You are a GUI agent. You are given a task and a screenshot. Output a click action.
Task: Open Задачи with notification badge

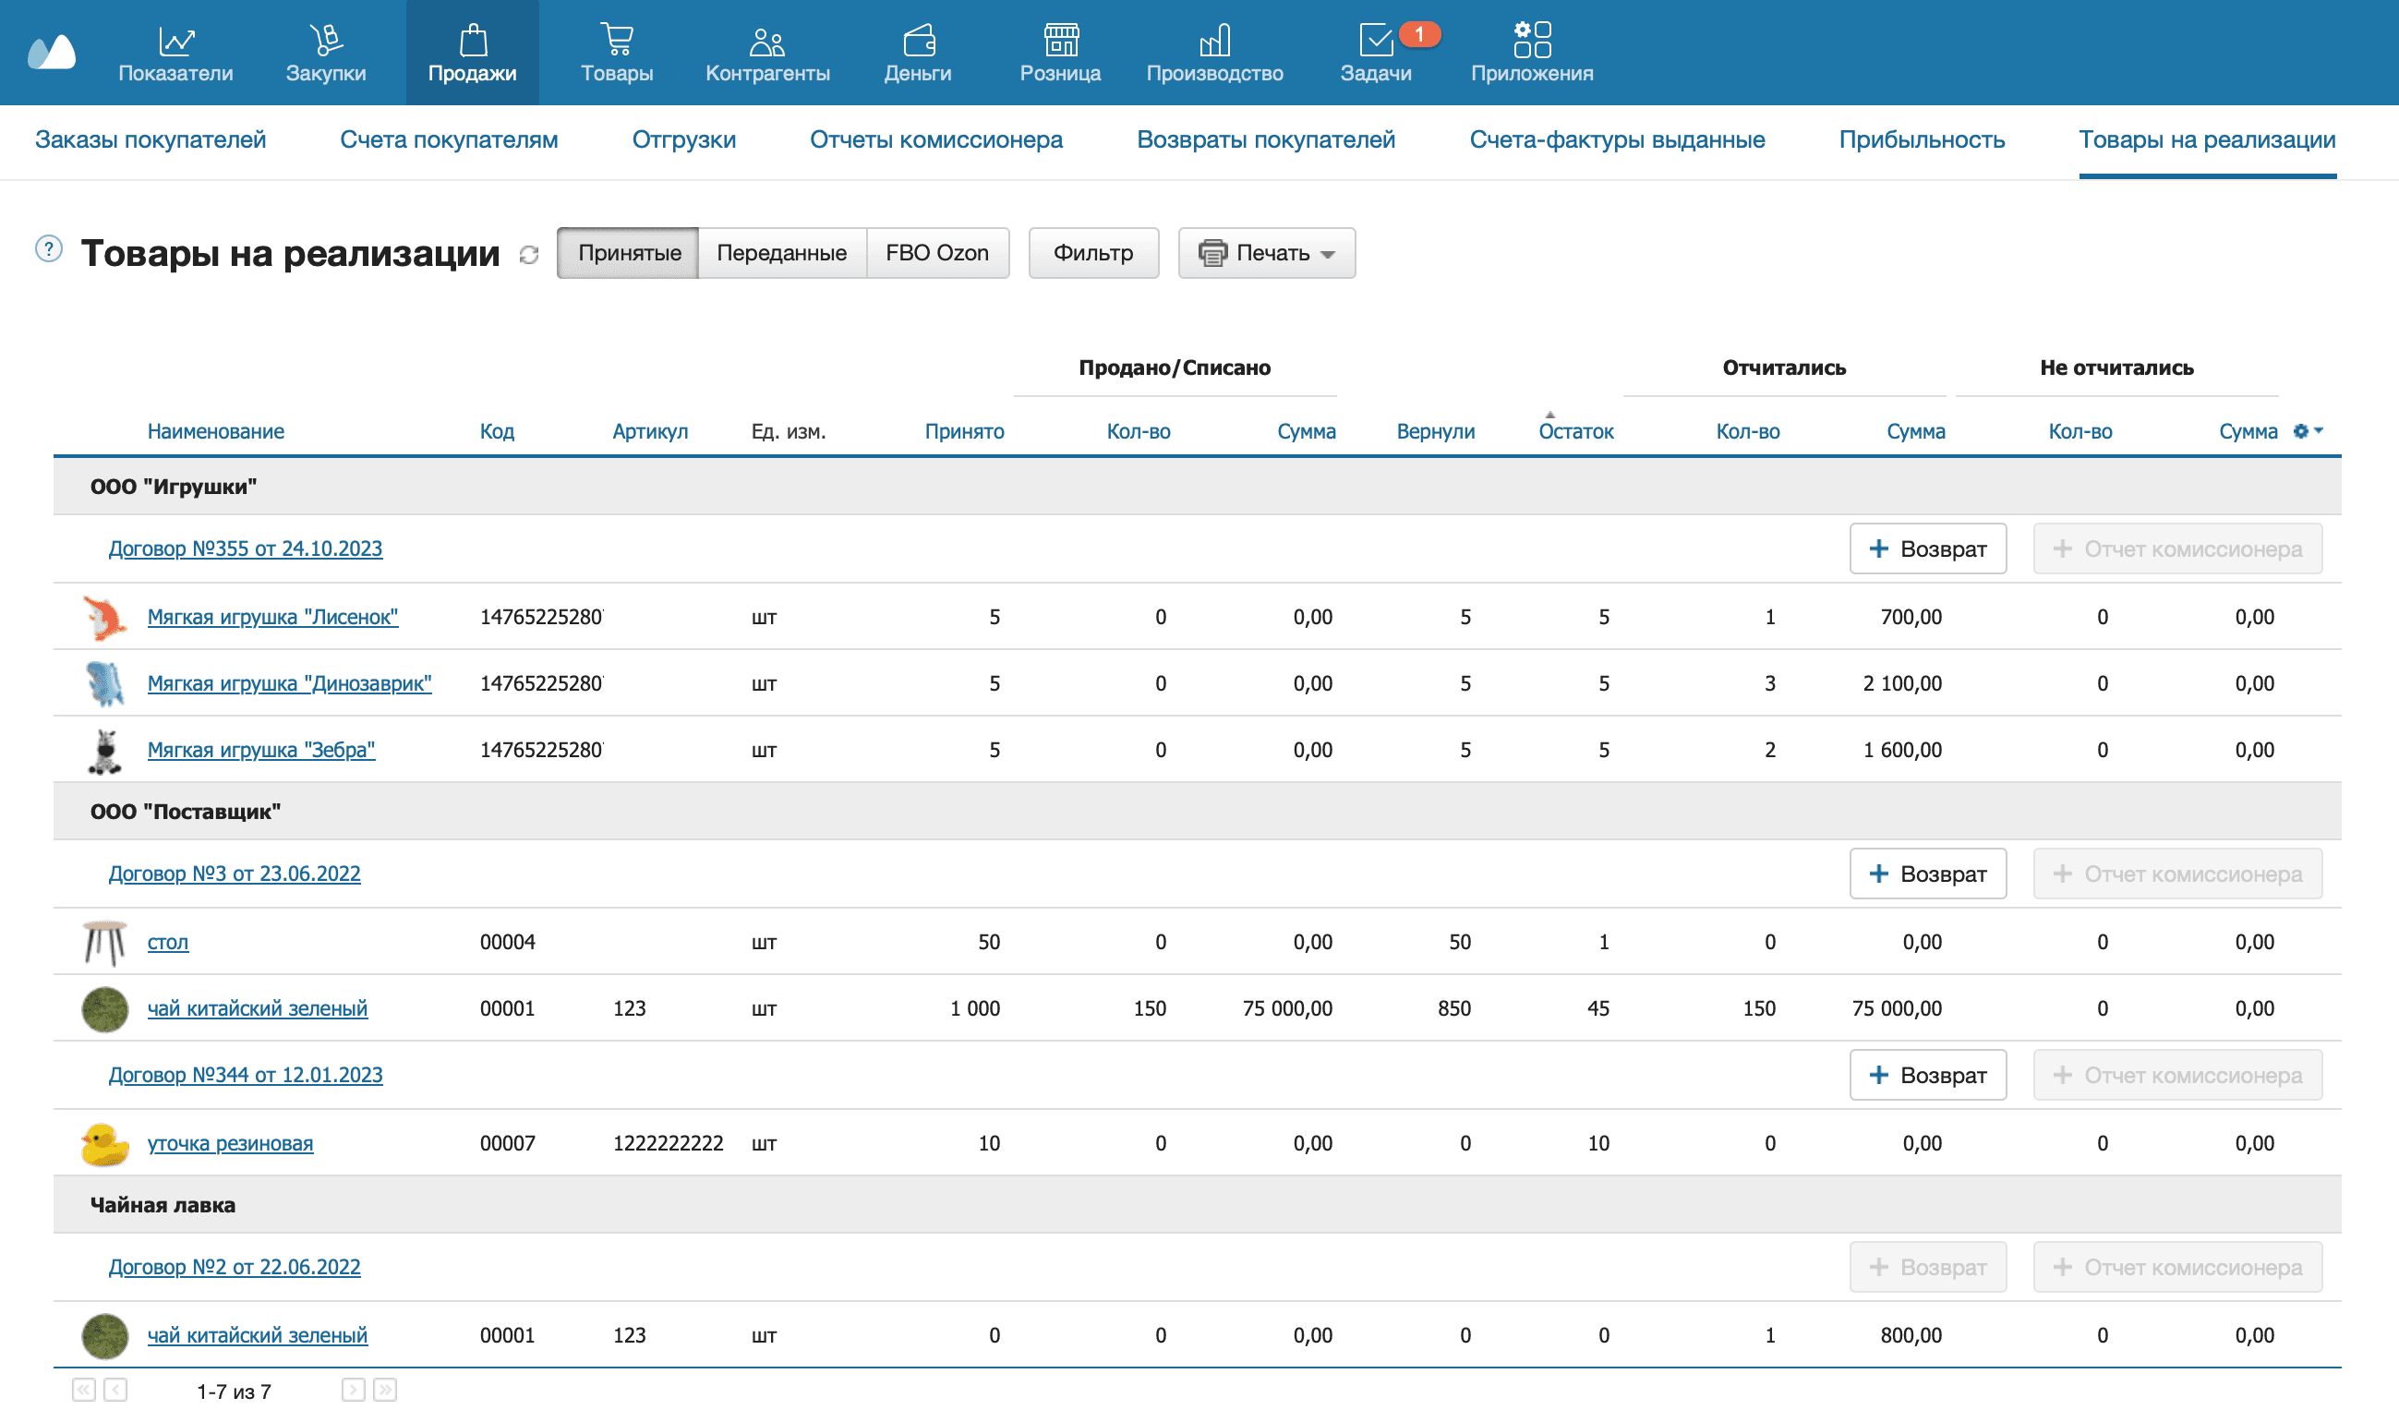pyautogui.click(x=1376, y=42)
